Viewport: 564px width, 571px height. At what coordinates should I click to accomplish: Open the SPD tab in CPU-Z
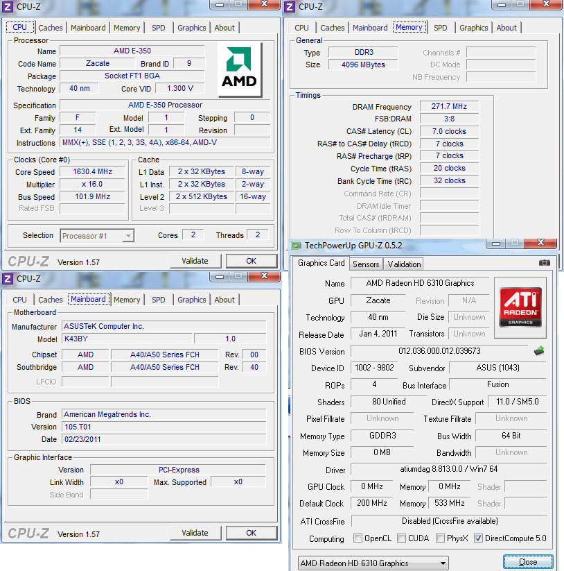pyautogui.click(x=158, y=27)
